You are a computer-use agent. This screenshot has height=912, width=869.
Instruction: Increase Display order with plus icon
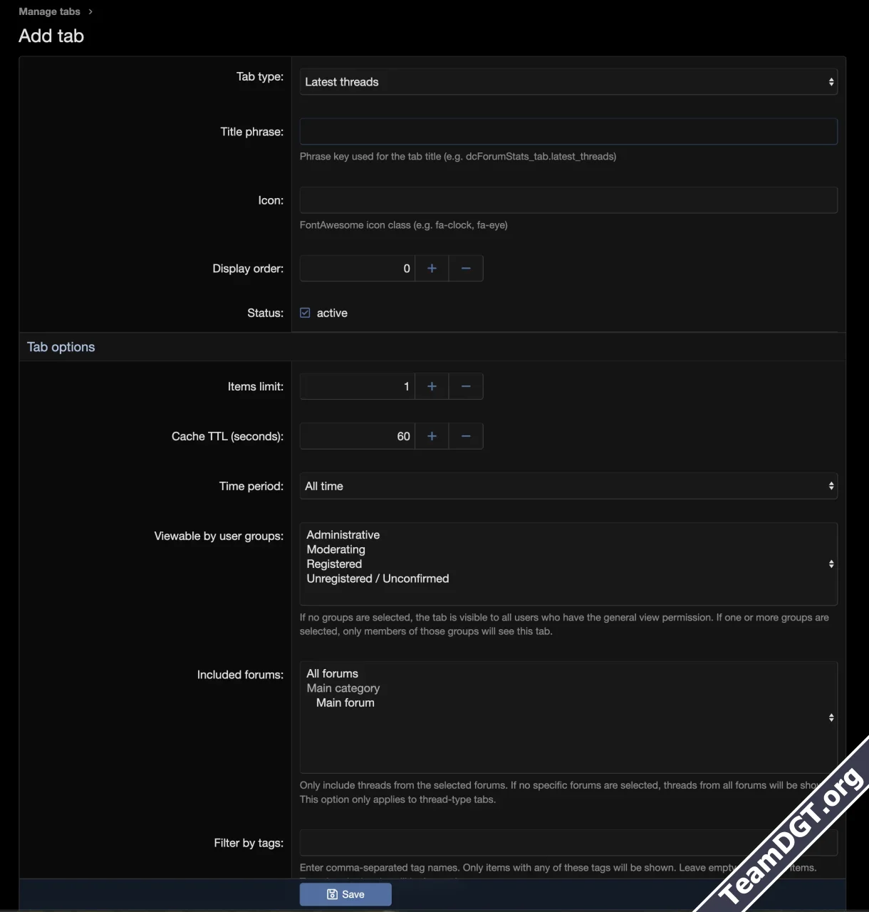(x=432, y=269)
